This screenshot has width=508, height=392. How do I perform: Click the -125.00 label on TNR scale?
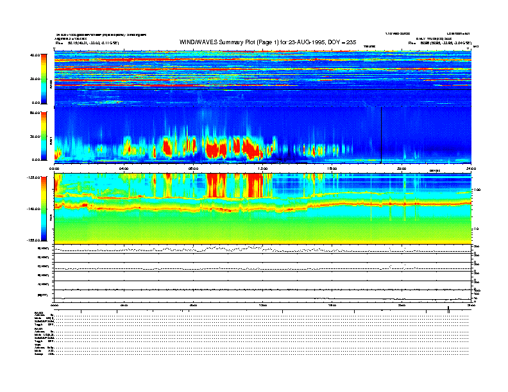[x=33, y=177]
